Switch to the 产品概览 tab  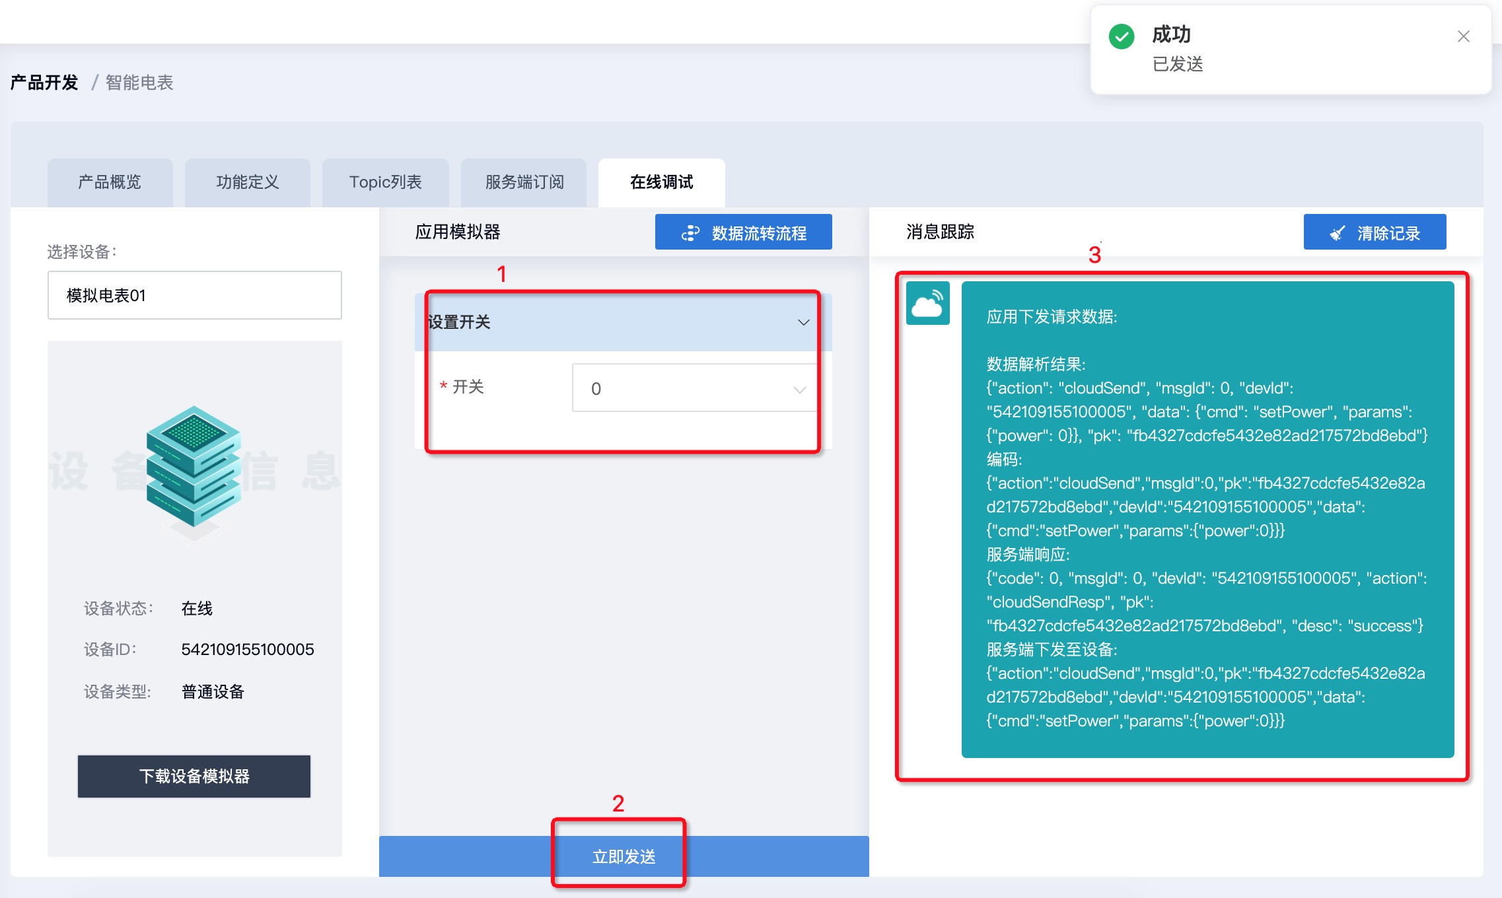110,182
